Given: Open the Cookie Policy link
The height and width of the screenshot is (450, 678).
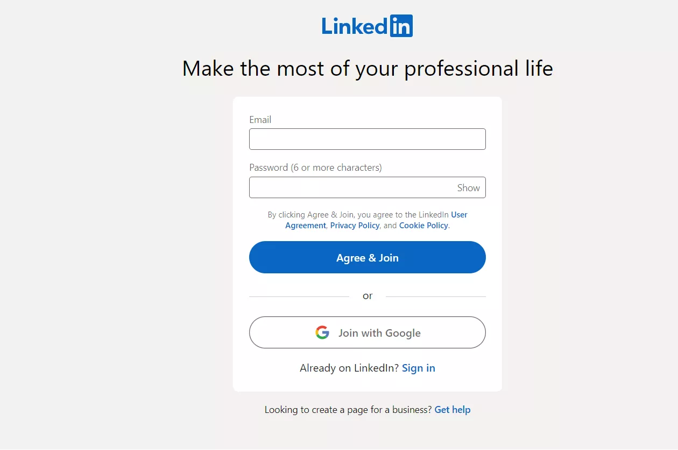Looking at the screenshot, I should tap(423, 226).
